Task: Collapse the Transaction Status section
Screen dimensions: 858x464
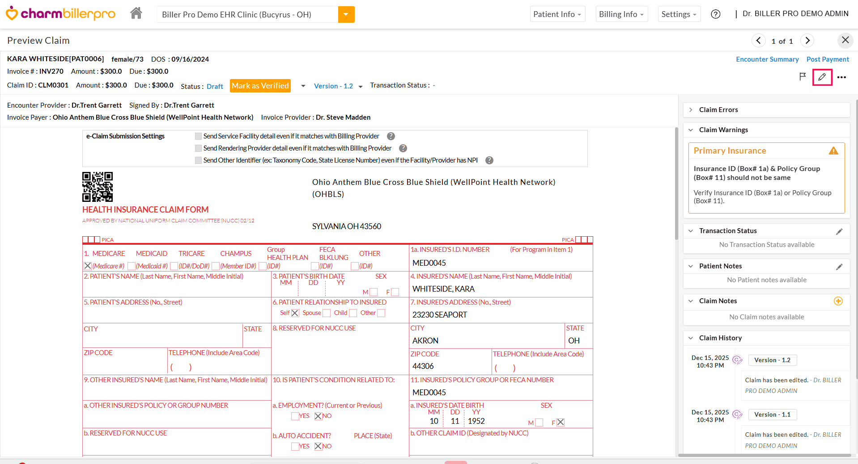Action: pos(691,231)
